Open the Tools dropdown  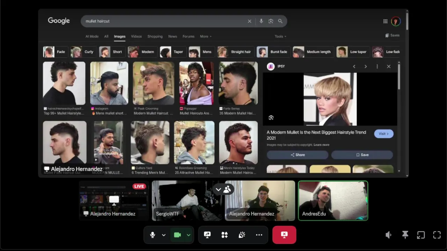coord(280,36)
